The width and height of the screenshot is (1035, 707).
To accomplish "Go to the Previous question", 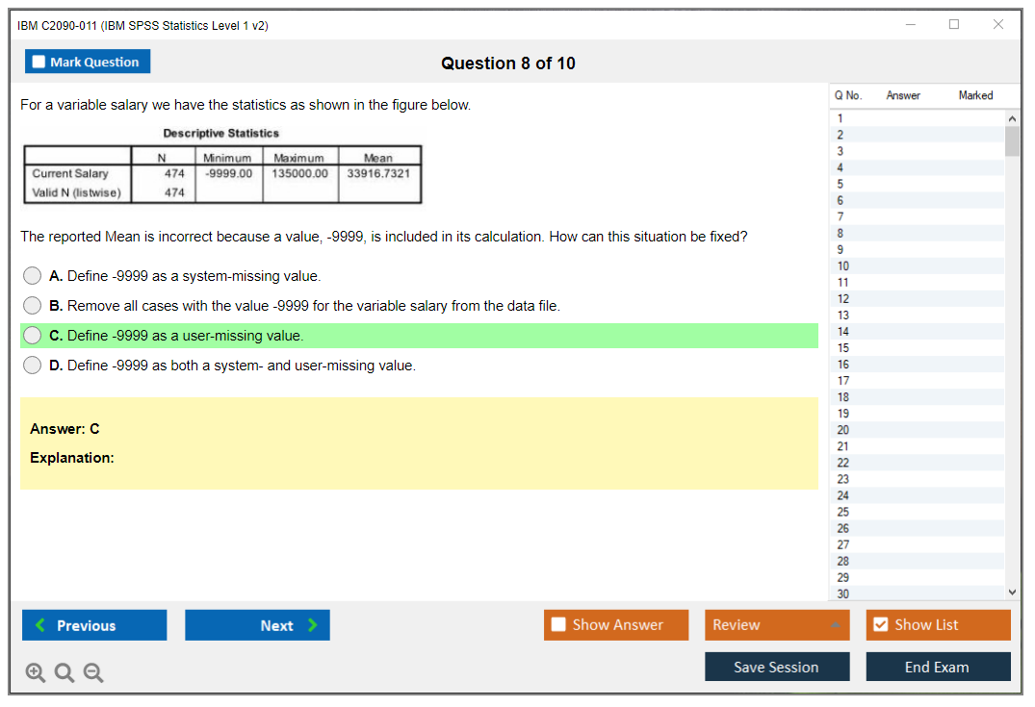I will coord(94,625).
